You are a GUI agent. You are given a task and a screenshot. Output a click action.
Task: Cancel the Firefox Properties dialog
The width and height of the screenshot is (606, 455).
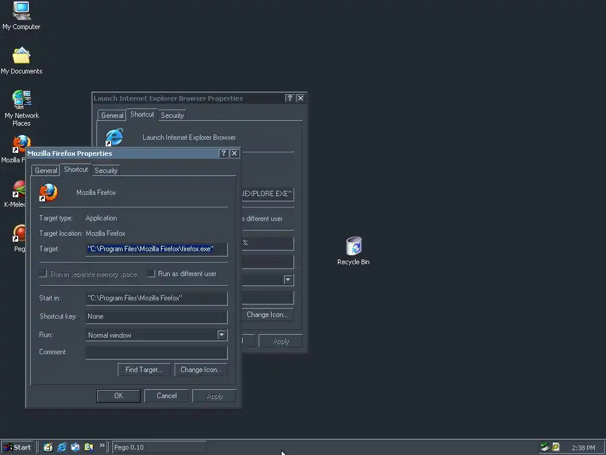pyautogui.click(x=166, y=396)
